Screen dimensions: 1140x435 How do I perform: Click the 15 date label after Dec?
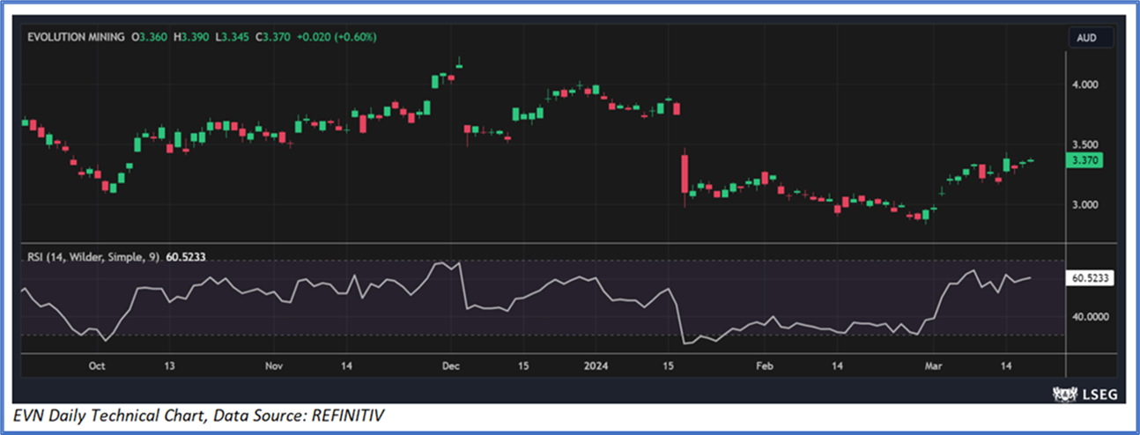pos(523,365)
